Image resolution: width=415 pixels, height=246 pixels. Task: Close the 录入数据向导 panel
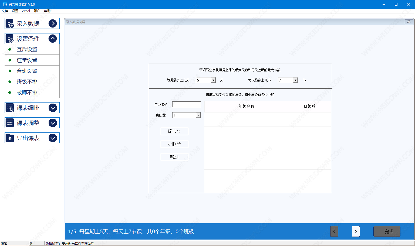coord(409,22)
